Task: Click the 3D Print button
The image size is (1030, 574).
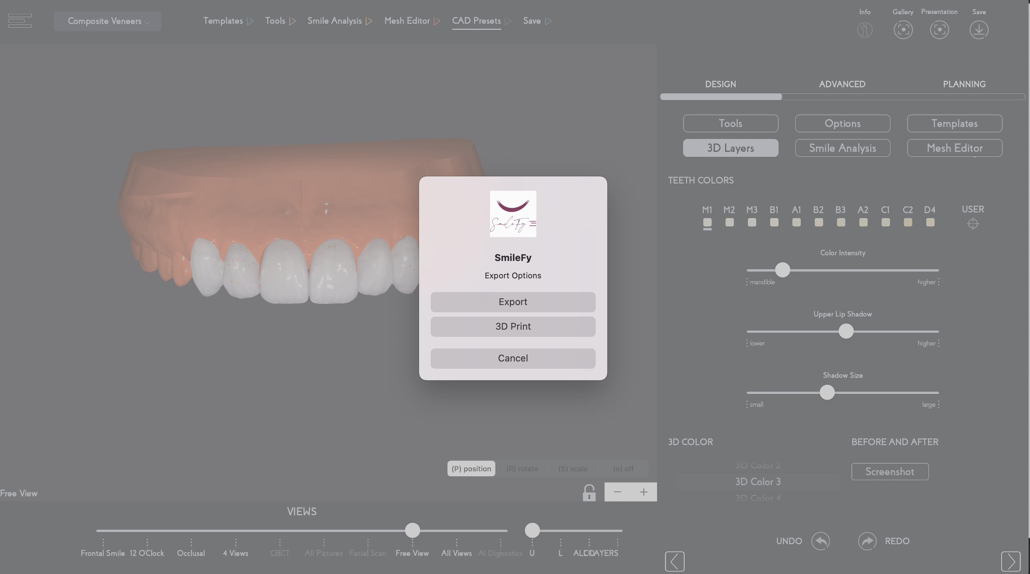Action: (x=512, y=326)
